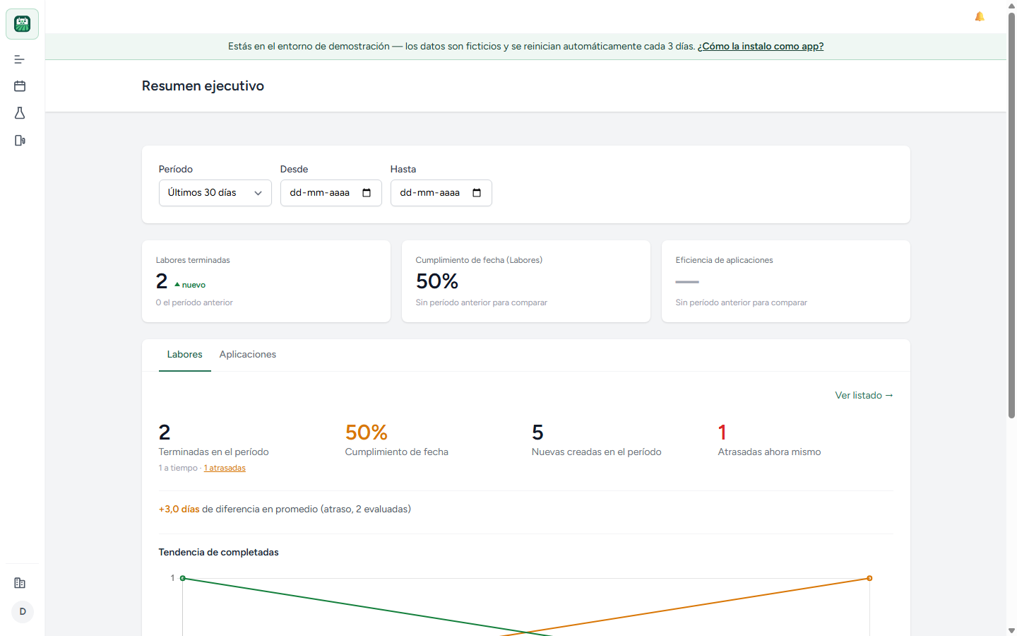Click the 'Nuevas creadas en el período' label

(597, 452)
